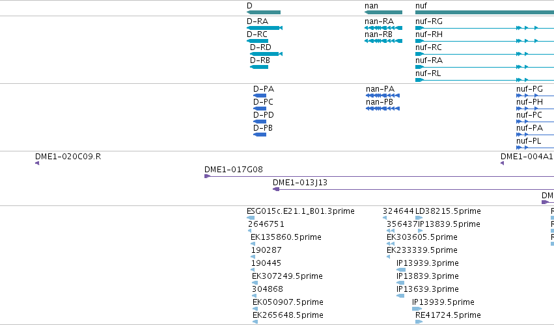Select the nuf gene span bar
Screen dimensions: 554x325
[484, 12]
